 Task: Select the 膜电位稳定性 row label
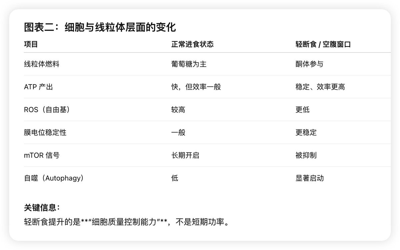point(45,132)
